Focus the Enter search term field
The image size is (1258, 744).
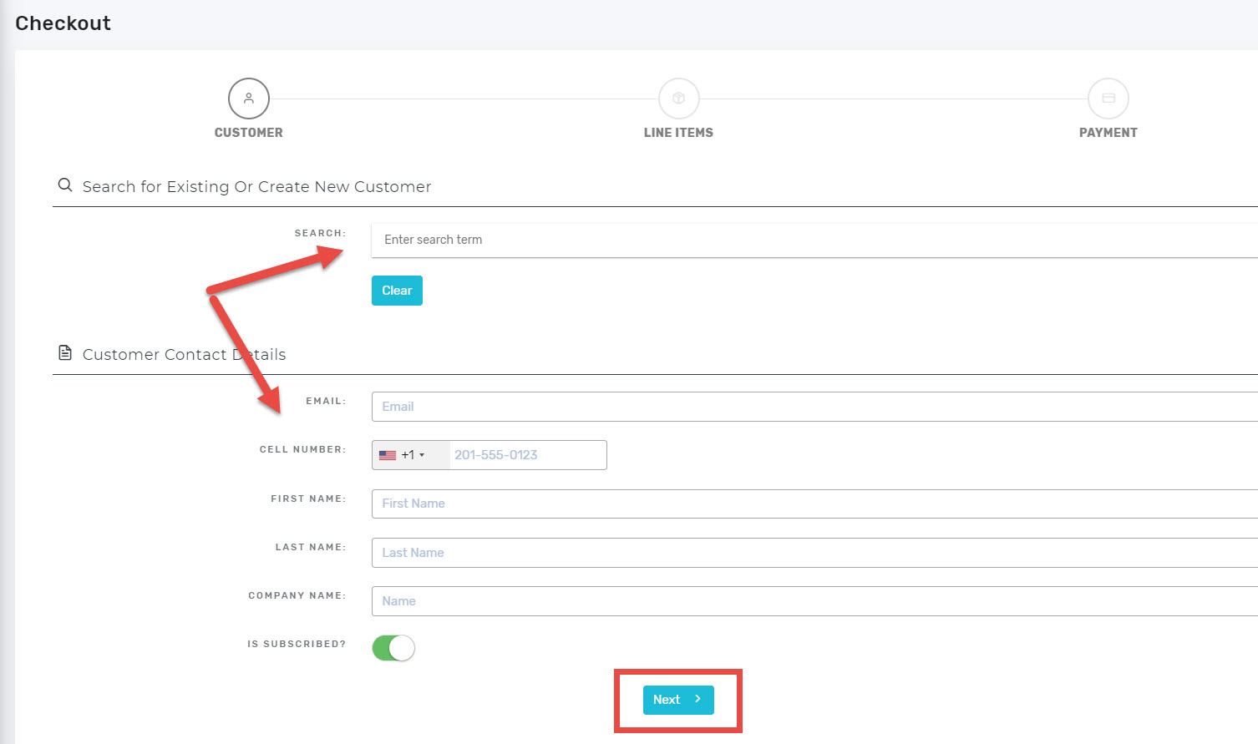[814, 240]
